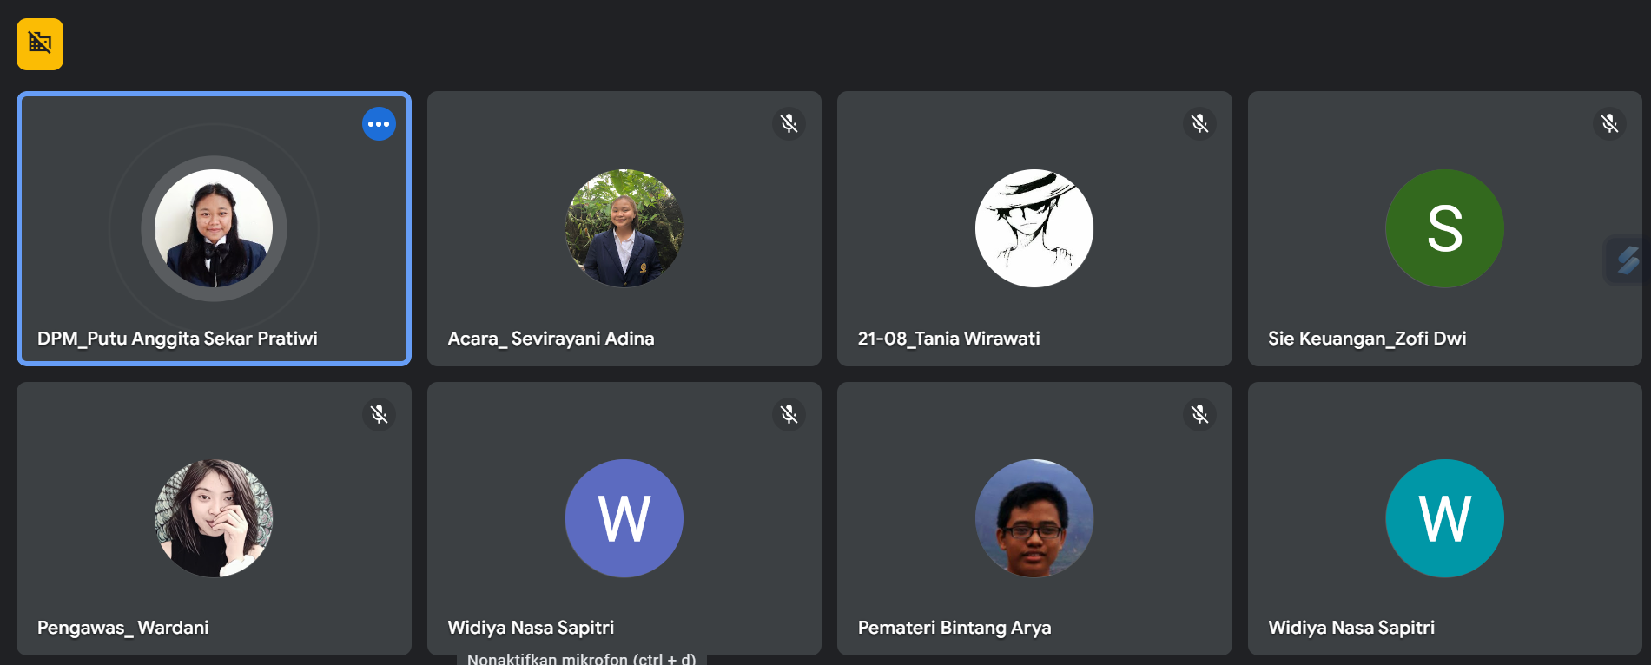The height and width of the screenshot is (665, 1651).
Task: Click the floating blue icon on right edge
Action: pos(1628,260)
